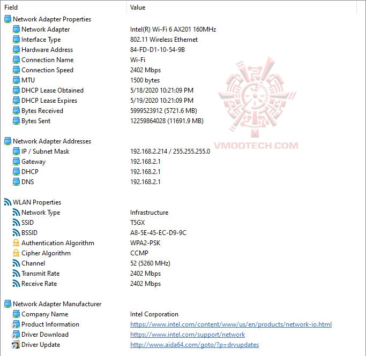Click the Connection Name row icon

click(16, 60)
